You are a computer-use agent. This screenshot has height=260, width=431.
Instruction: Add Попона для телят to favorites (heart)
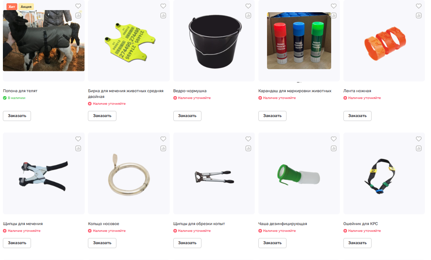pos(78,6)
